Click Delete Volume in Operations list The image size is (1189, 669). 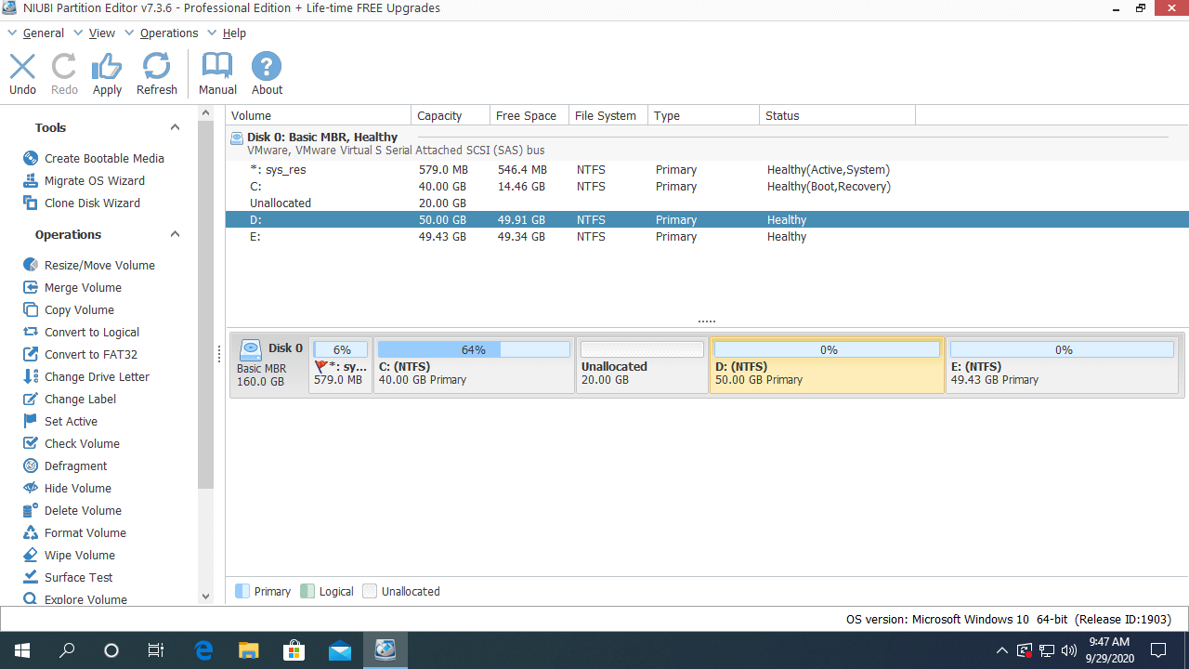83,510
